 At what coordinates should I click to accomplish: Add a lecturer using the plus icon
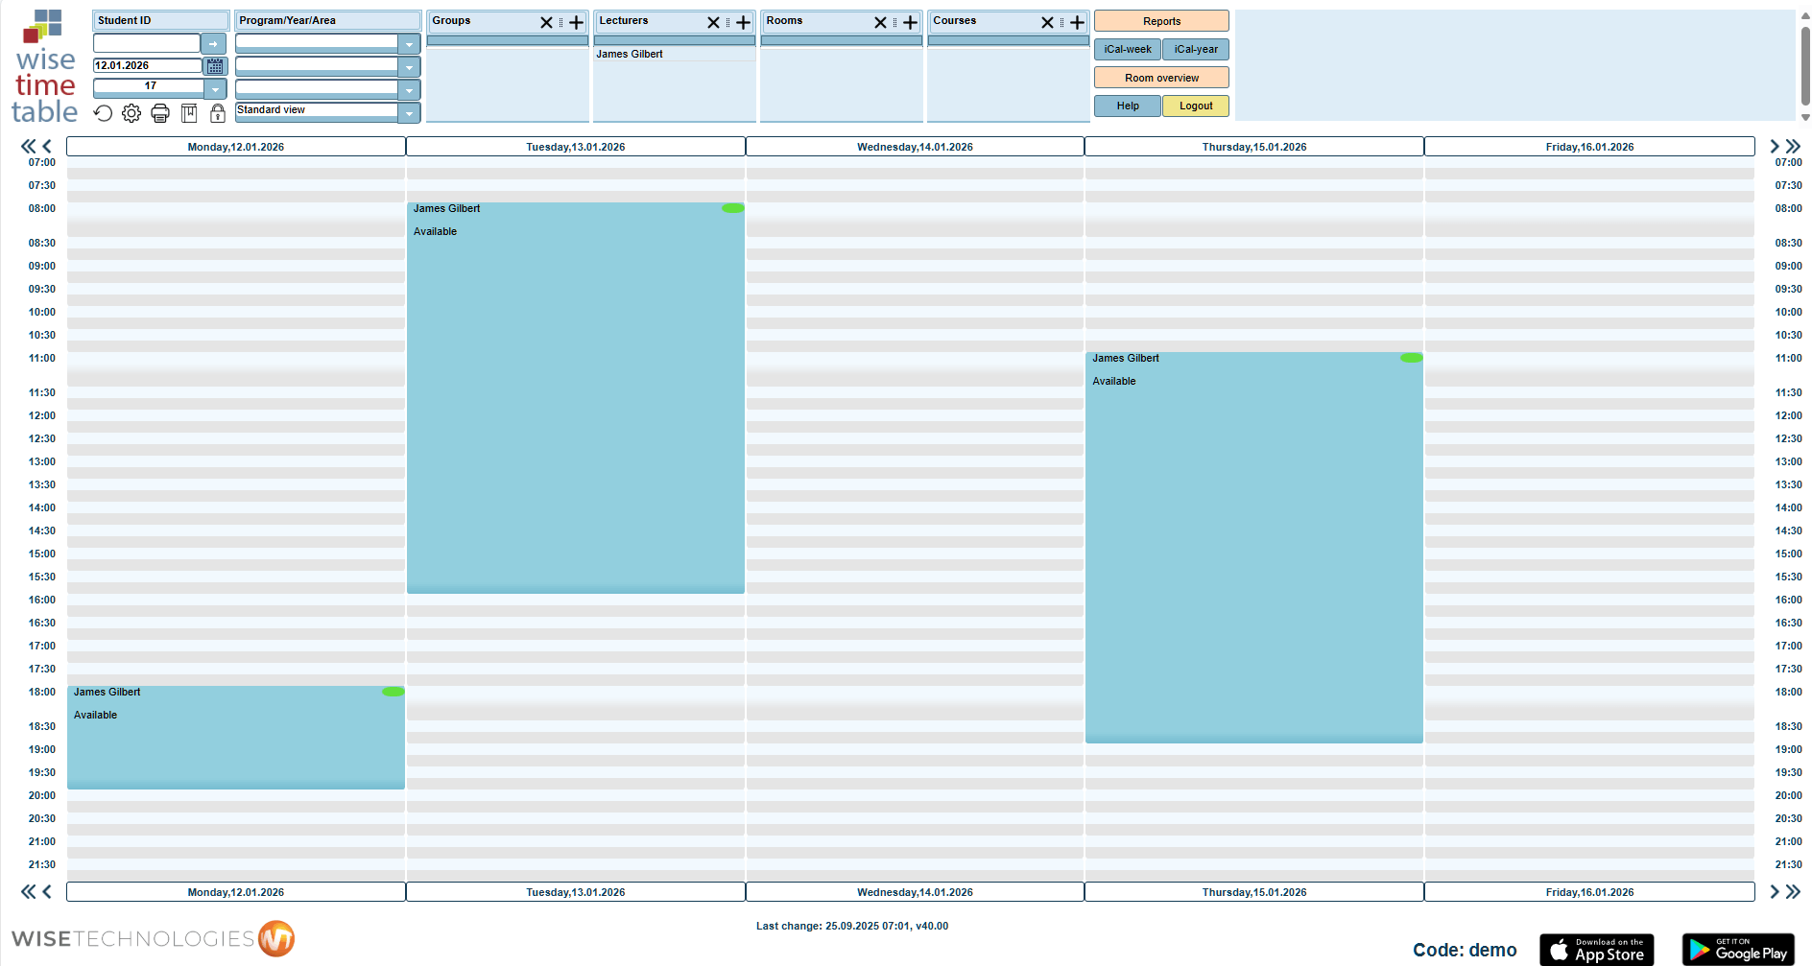(x=744, y=21)
